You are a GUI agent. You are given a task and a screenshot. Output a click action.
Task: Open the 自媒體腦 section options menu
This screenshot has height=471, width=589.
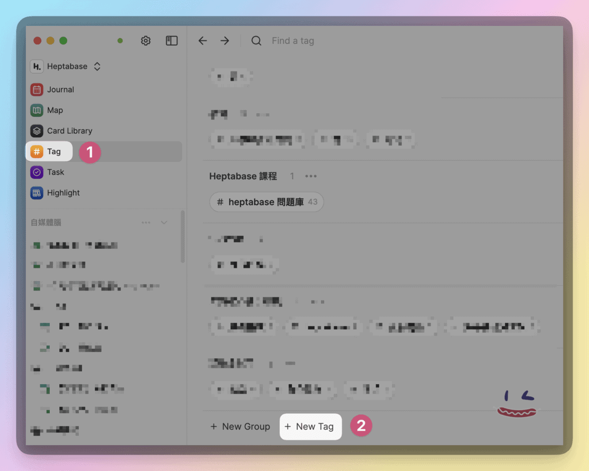(x=146, y=223)
